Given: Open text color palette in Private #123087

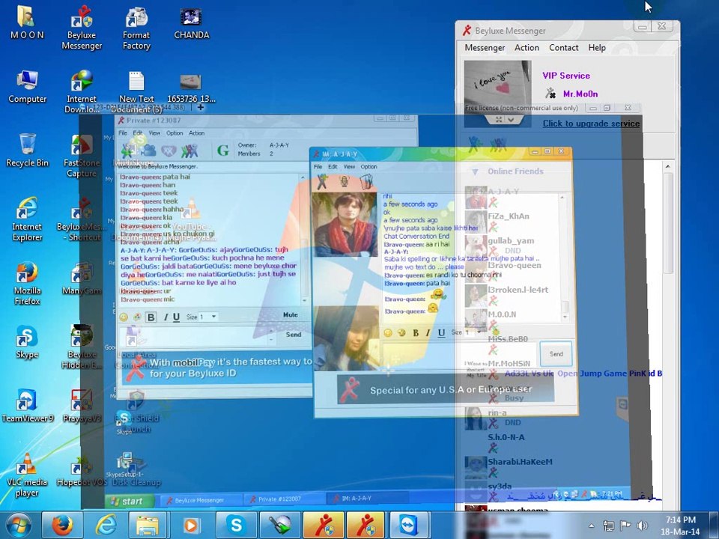Looking at the screenshot, I should (x=137, y=317).
